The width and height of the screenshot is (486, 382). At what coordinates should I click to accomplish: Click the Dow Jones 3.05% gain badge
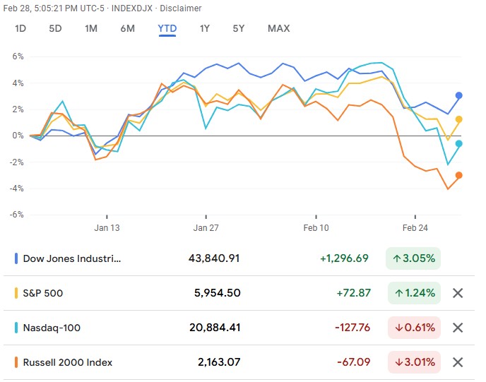413,258
